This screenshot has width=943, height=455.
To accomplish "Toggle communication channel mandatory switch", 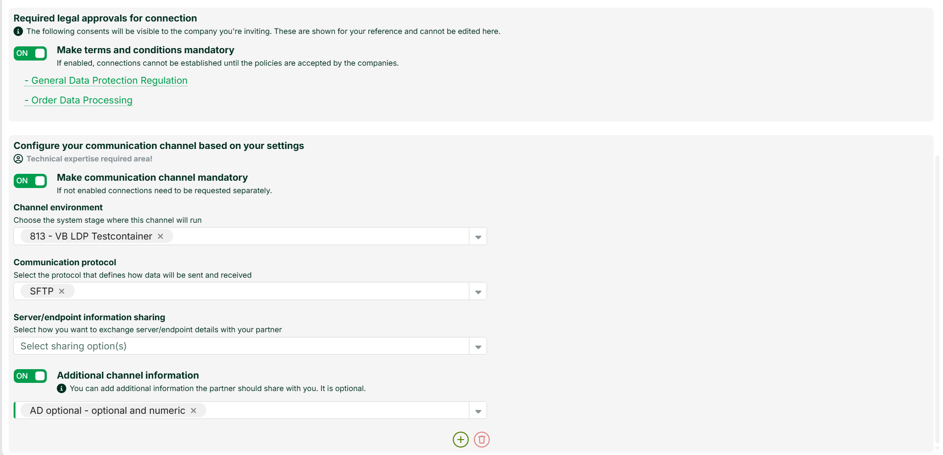I will point(30,181).
